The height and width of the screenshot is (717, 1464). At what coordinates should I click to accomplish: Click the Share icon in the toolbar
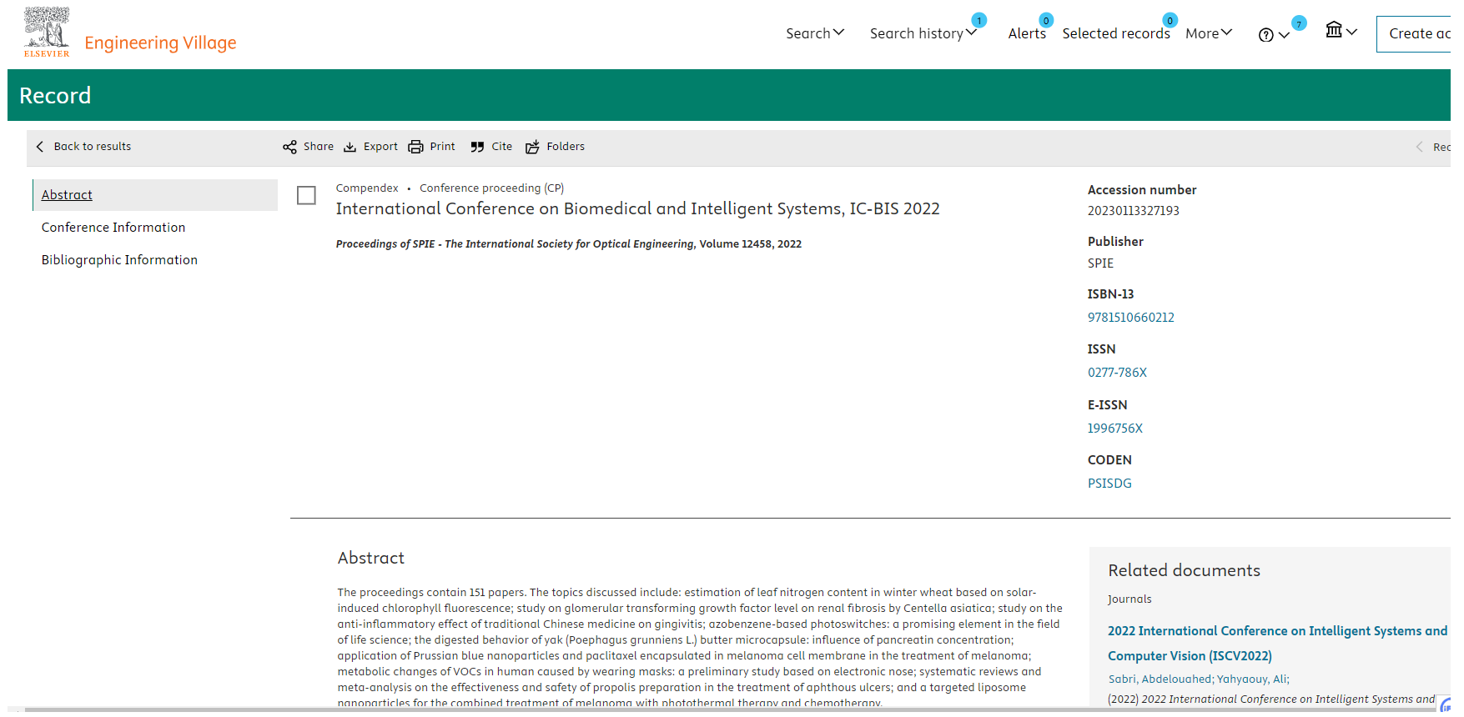pos(289,147)
